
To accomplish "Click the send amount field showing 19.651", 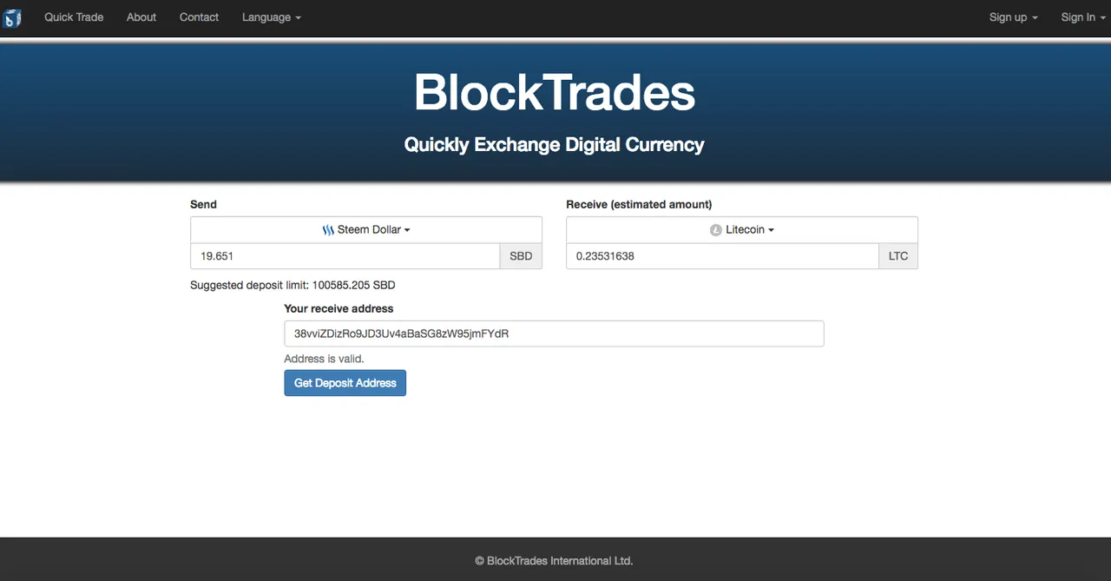I will pyautogui.click(x=345, y=256).
